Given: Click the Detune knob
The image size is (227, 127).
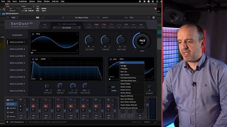Looking at the screenshot, I should (121, 40).
